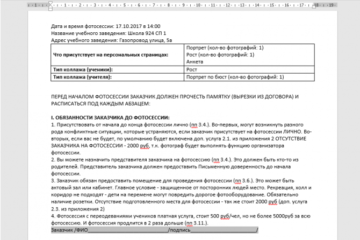The width and height of the screenshot is (360, 240).
Task: Click the cell 'Что присутствует на персональных страницах:'
Action: click(x=117, y=55)
